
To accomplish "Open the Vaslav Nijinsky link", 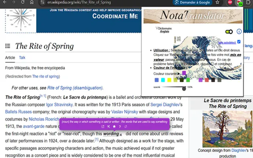I will 125,112.
